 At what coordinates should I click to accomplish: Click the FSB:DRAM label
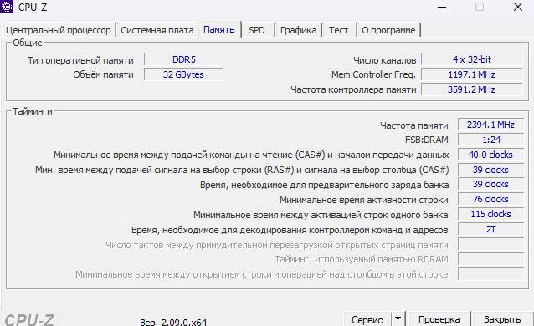click(x=426, y=140)
